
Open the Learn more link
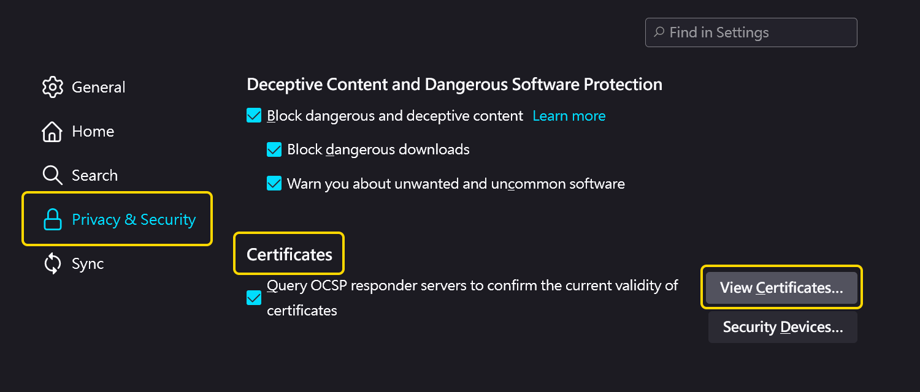click(569, 116)
